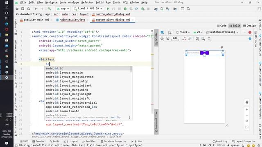Open the Windows Start menu
The height and width of the screenshot is (147, 262).
[x=7, y=3]
